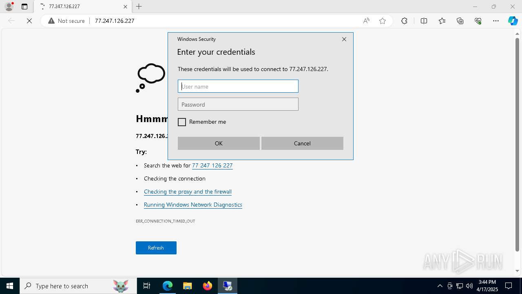
Task: Close the Windows Security dialog
Action: (x=344, y=39)
